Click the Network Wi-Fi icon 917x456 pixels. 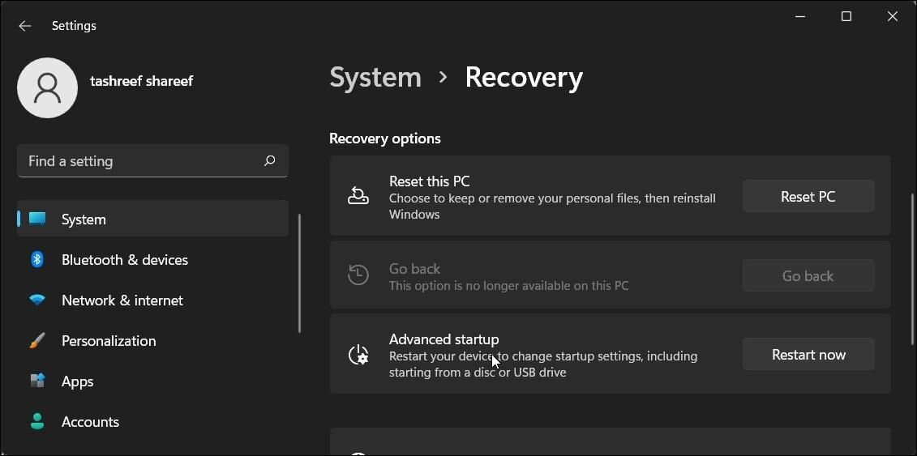tap(37, 300)
